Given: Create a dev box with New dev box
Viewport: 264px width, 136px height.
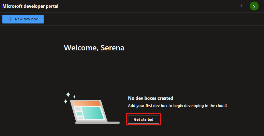Looking at the screenshot, I should [x=23, y=19].
